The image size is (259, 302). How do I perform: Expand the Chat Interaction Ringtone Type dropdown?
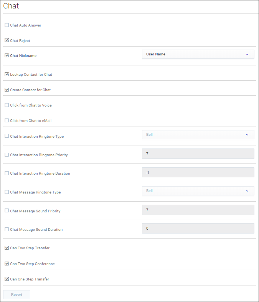click(198, 135)
